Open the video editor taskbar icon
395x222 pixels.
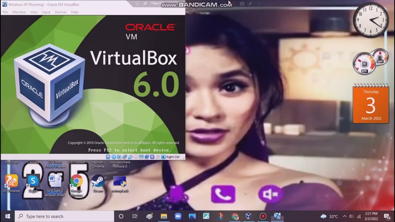(192, 216)
